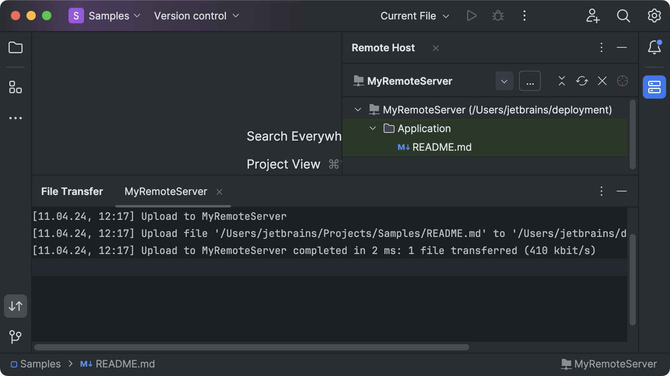Image resolution: width=670 pixels, height=376 pixels.
Task: Toggle the Remote Host panel on right sidebar
Action: coord(654,87)
